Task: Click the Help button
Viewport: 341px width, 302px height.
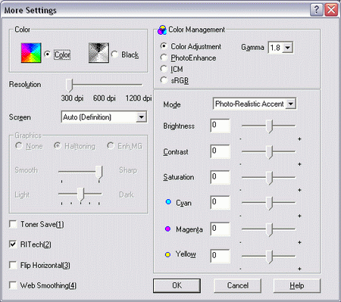Action: (297, 285)
